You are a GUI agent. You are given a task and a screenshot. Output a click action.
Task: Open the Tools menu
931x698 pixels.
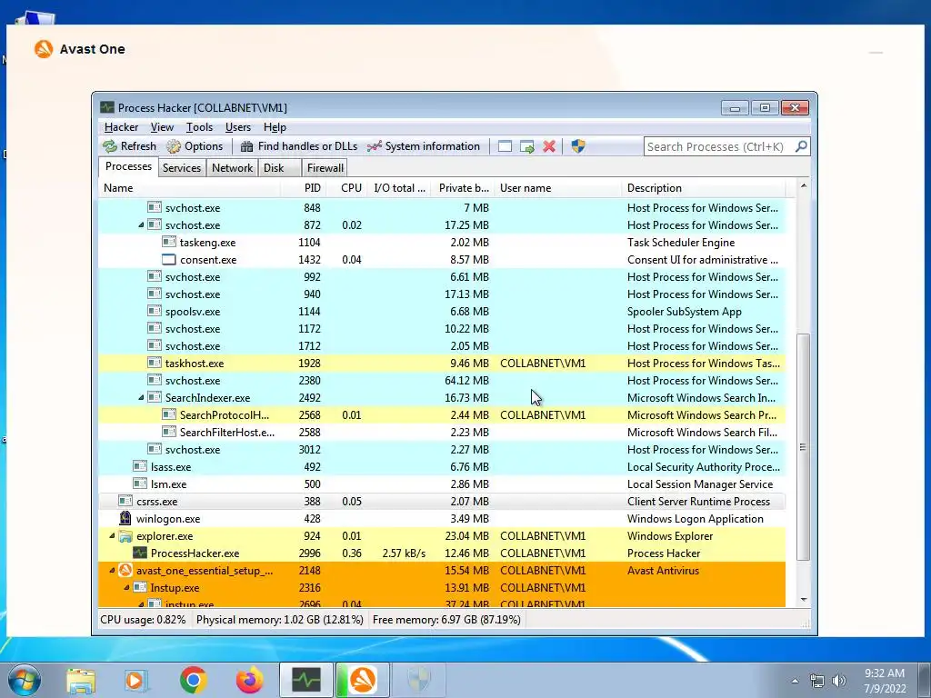(199, 127)
